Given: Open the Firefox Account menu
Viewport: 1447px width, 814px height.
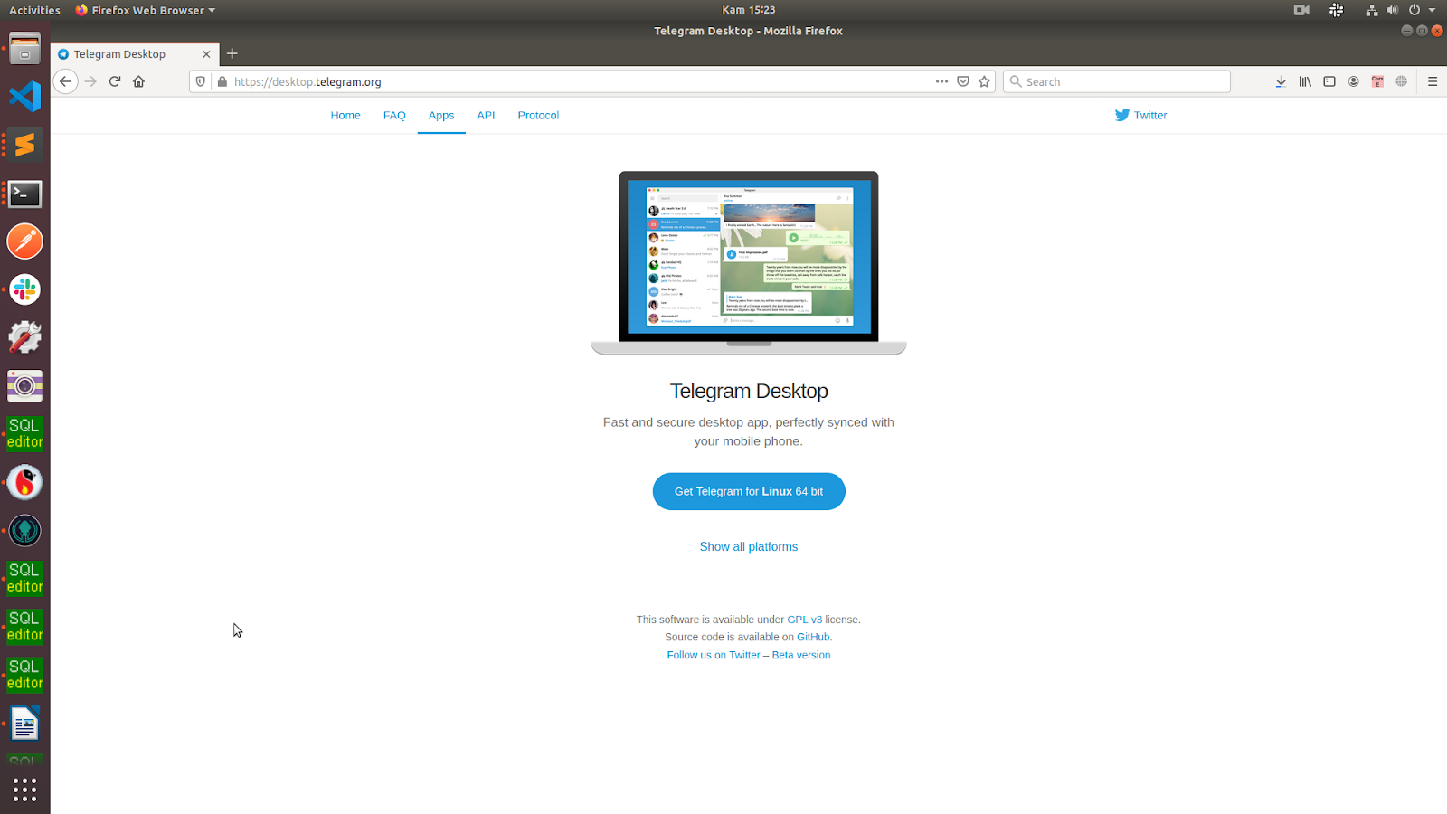Looking at the screenshot, I should 1354,81.
